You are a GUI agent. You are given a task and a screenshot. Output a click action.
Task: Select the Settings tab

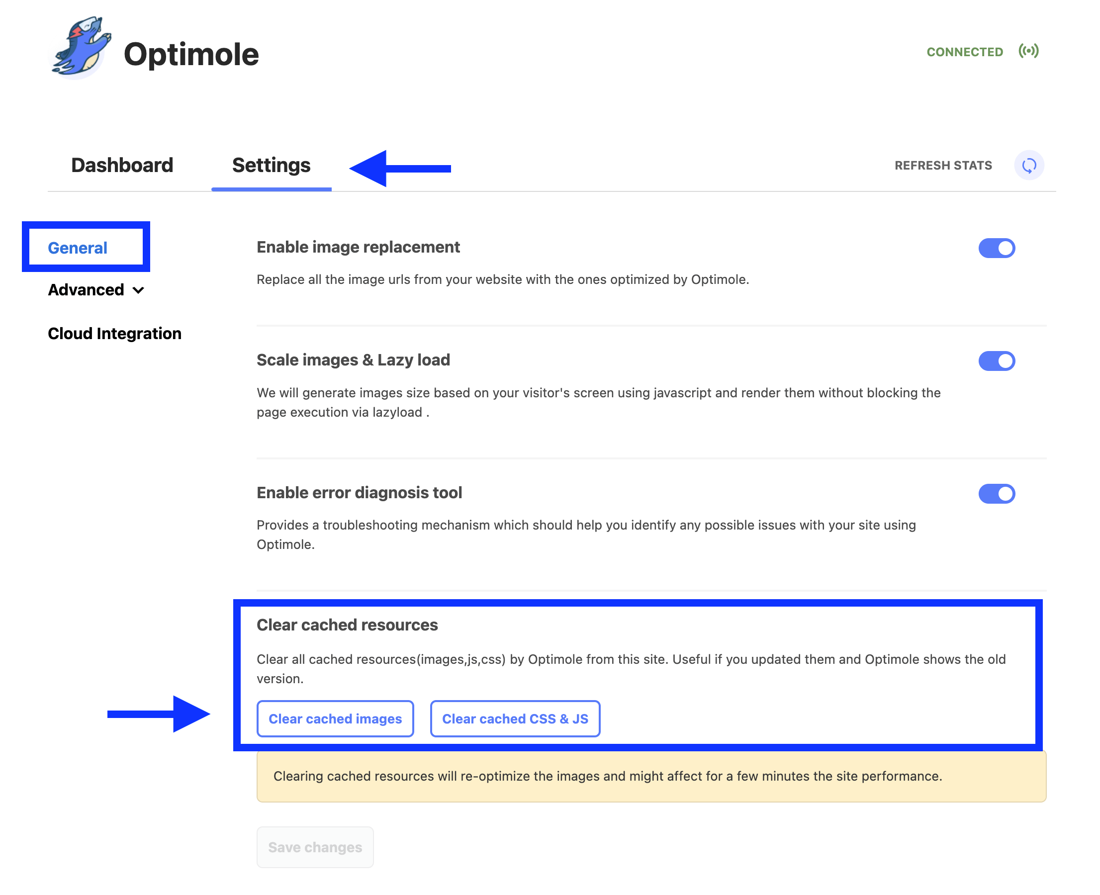click(271, 166)
